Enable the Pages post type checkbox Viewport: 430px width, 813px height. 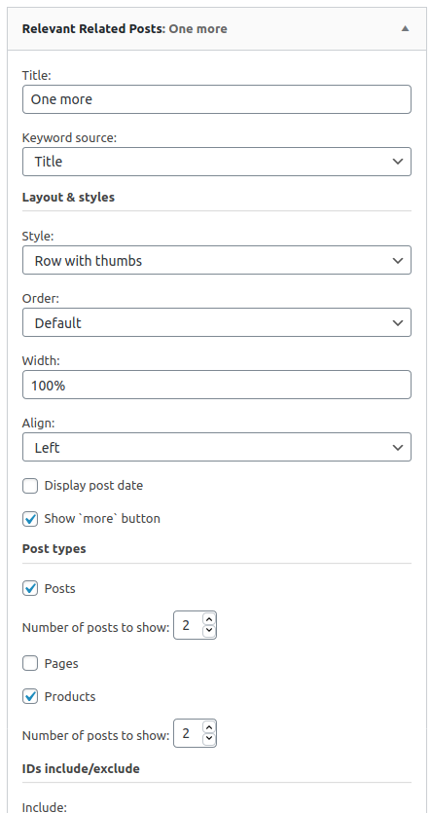pyautogui.click(x=30, y=663)
